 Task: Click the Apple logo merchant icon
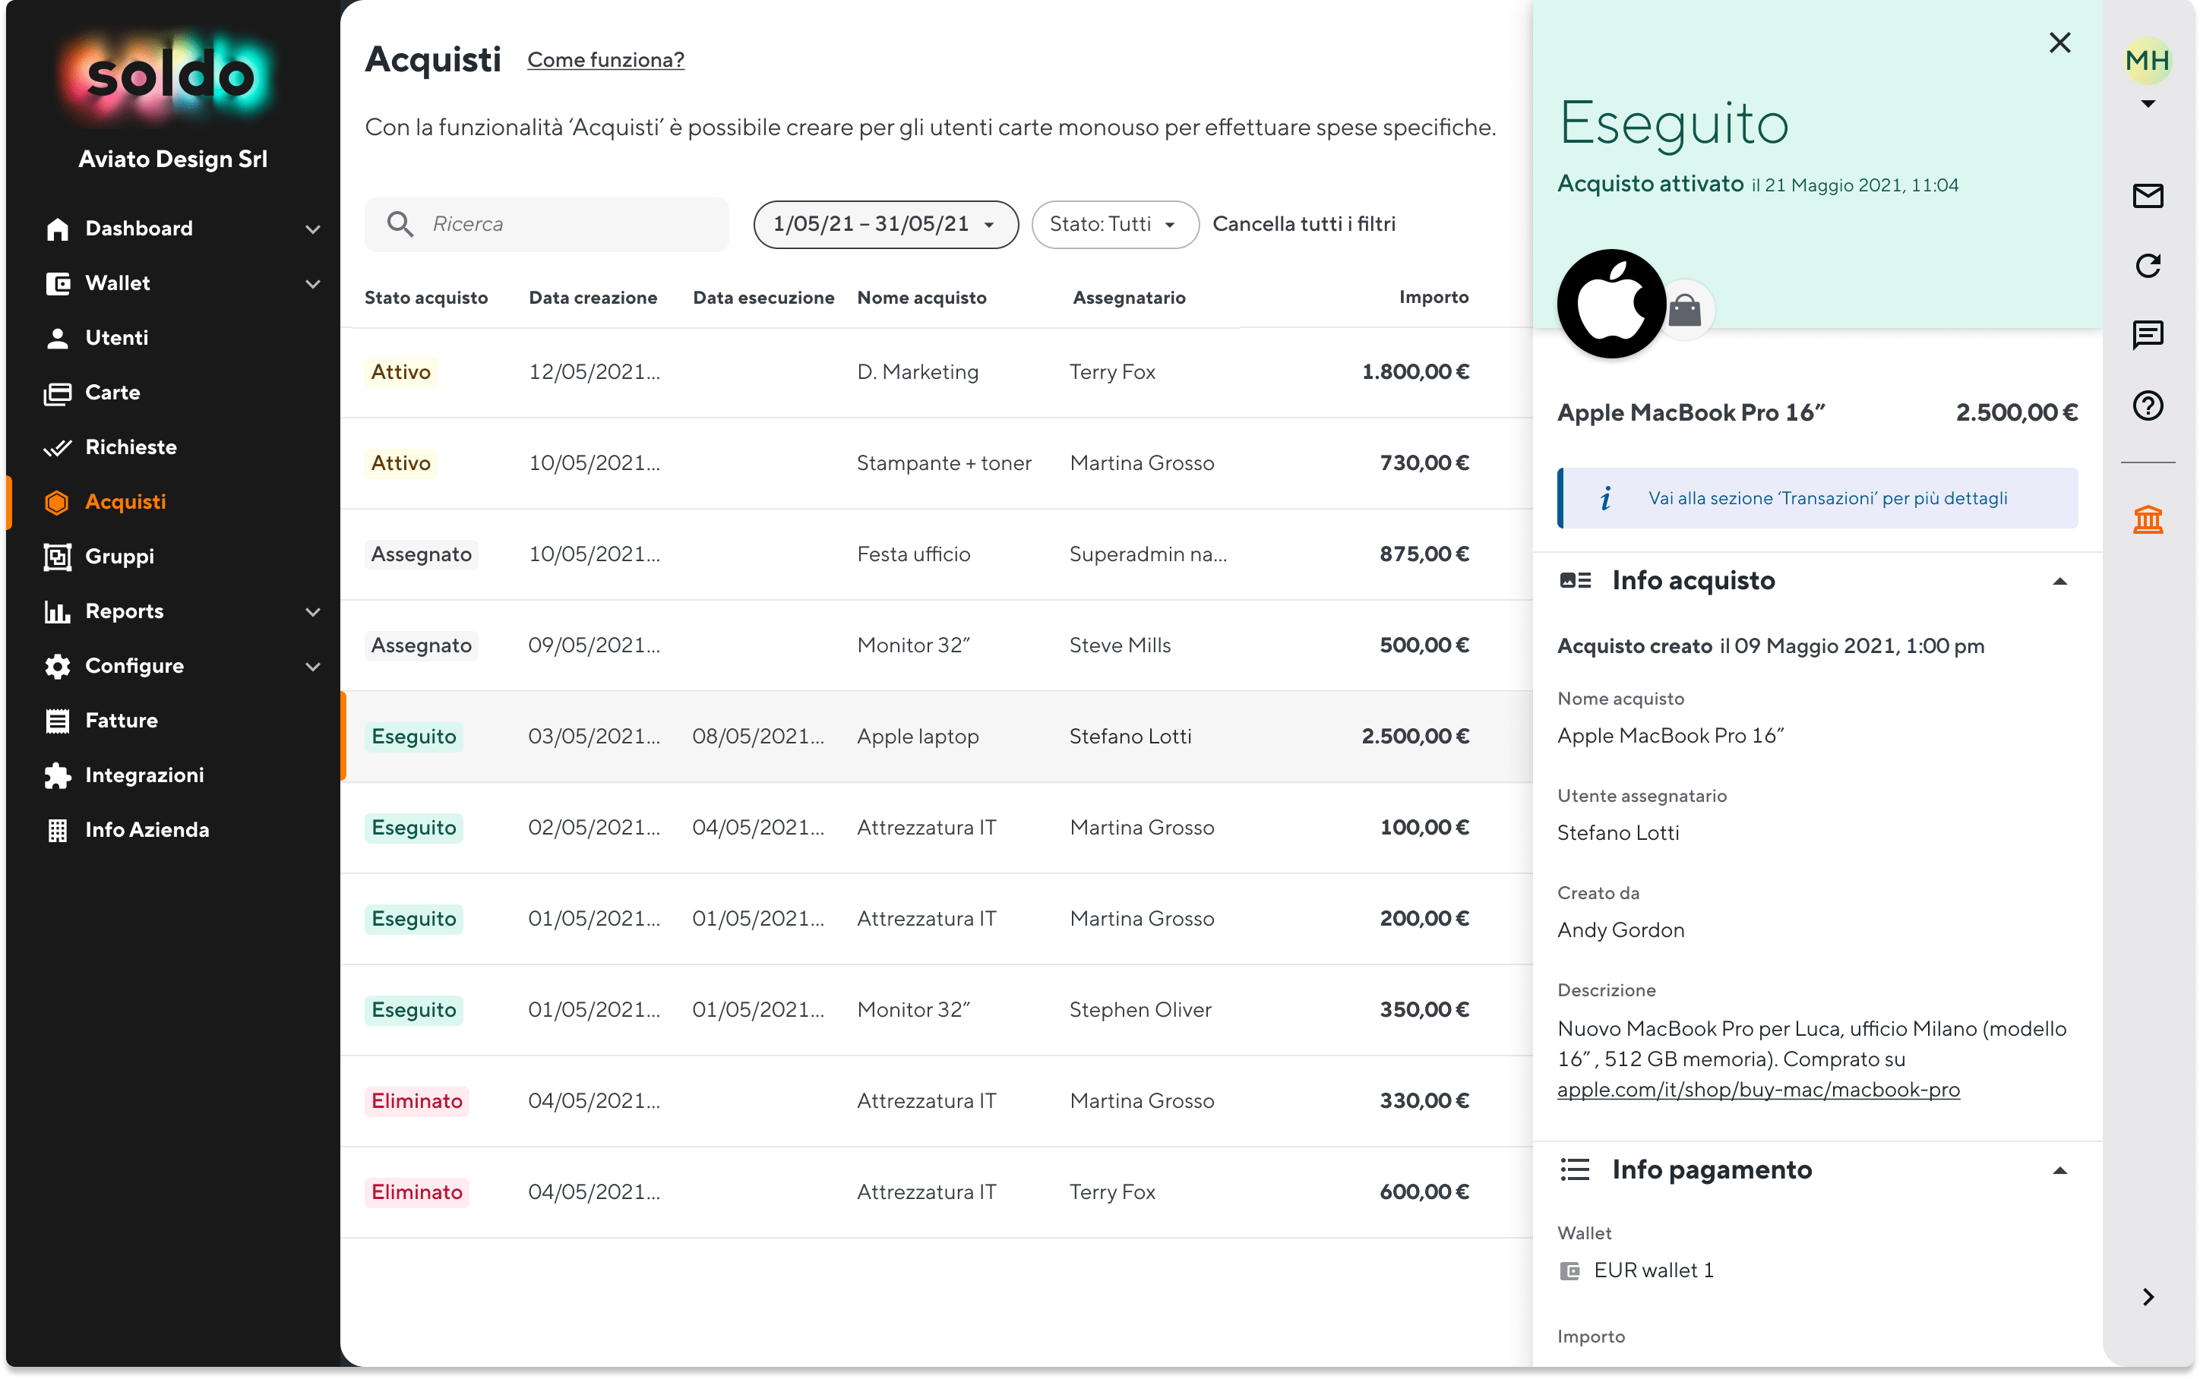coord(1610,304)
